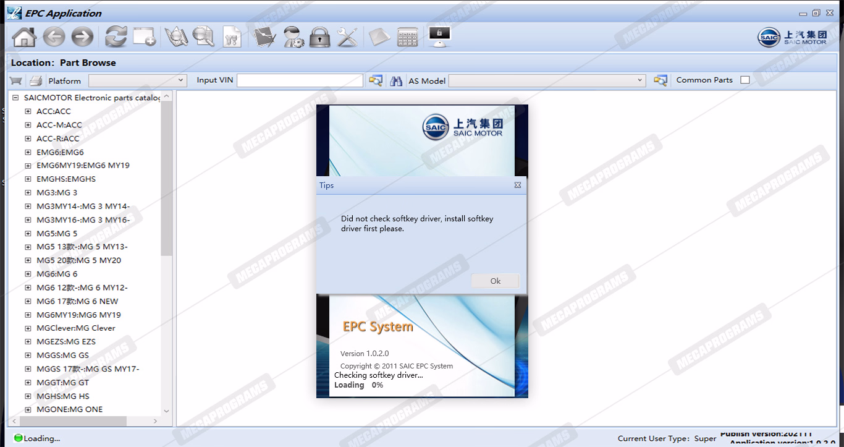Open the shopping cart icon
Viewport: 844px width, 447px height.
coord(16,80)
